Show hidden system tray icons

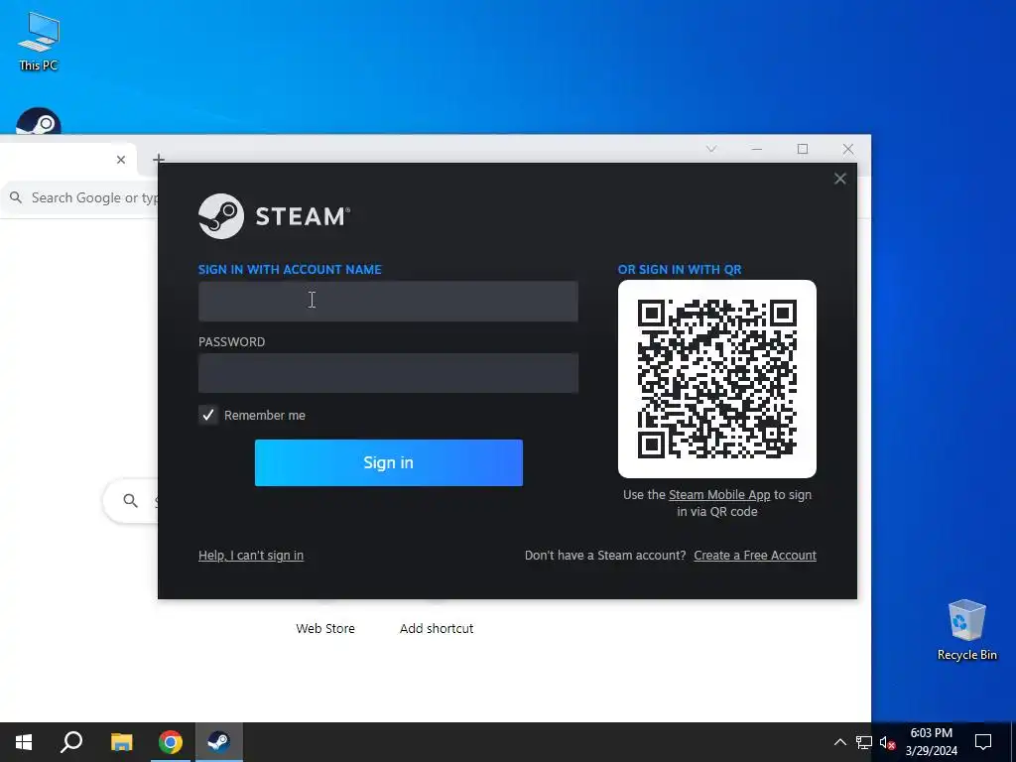click(839, 742)
